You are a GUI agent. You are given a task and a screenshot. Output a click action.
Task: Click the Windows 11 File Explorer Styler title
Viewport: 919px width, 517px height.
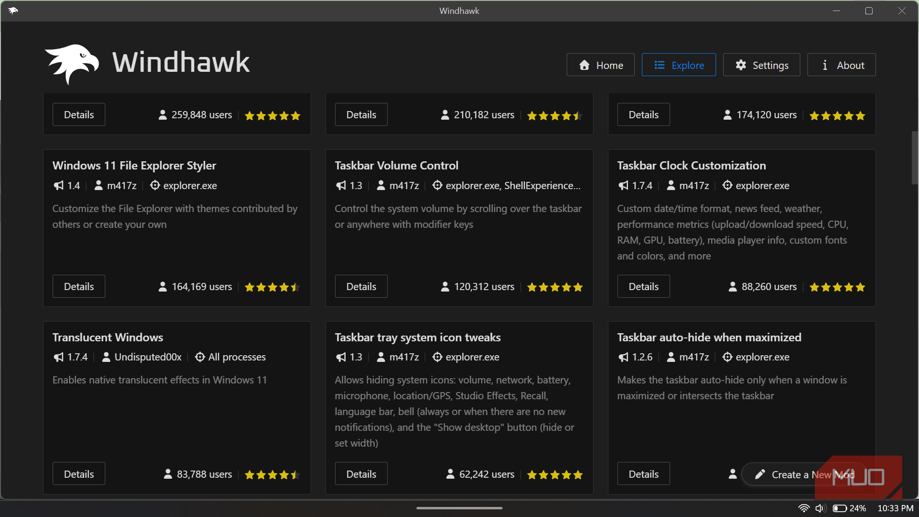tap(134, 166)
